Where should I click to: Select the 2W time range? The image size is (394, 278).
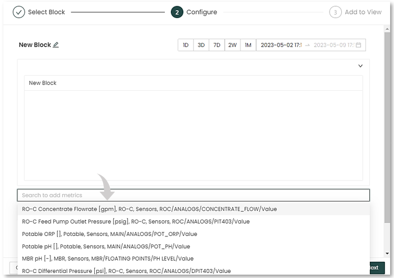[x=233, y=45]
